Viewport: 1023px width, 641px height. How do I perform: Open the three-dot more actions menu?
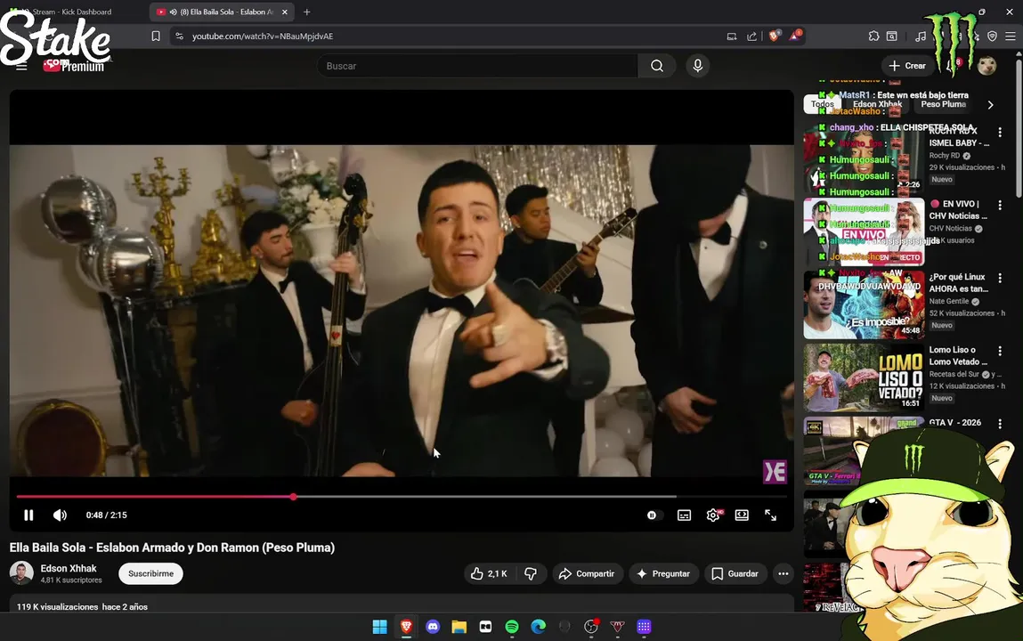pos(783,574)
